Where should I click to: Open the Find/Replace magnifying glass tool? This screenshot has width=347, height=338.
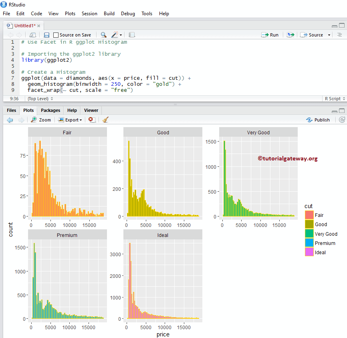103,34
